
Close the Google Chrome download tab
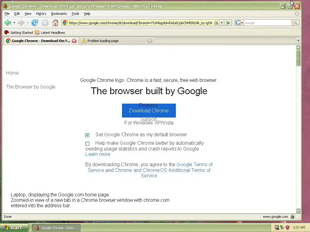(x=74, y=41)
